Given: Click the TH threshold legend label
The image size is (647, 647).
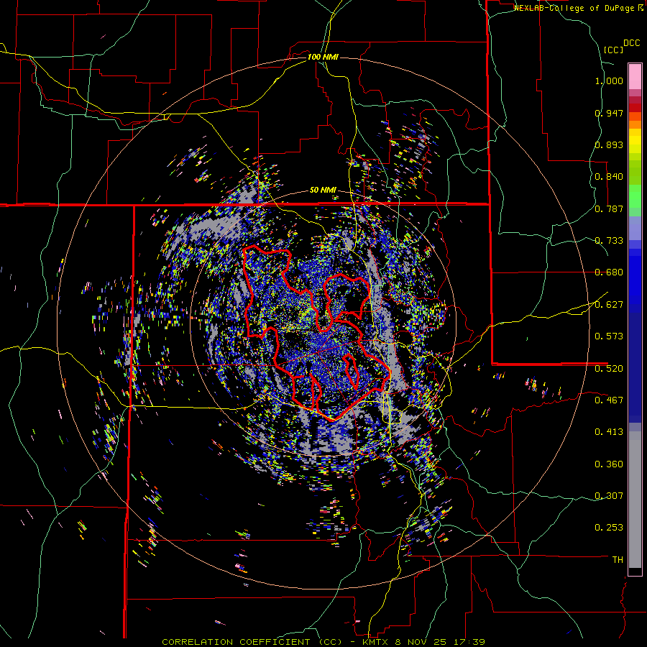Looking at the screenshot, I should pos(618,559).
